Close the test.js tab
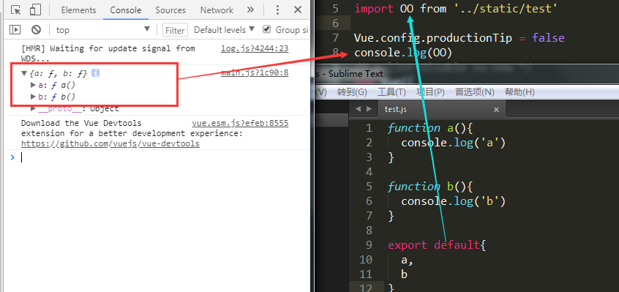Viewport: 619px width, 292px height. 496,110
